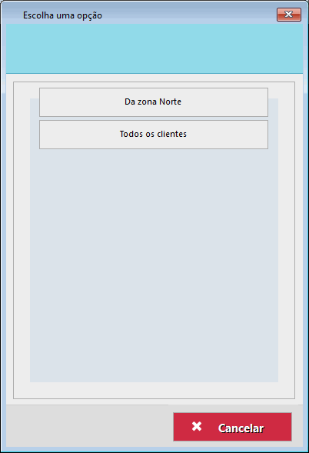The image size is (309, 453).
Task: Click the white X icon inside Cancelar
Action: pyautogui.click(x=197, y=426)
